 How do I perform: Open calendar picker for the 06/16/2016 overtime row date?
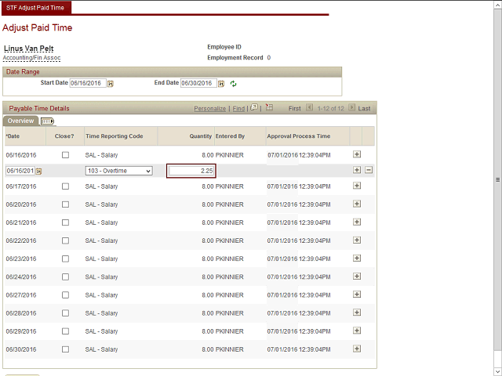coord(38,171)
